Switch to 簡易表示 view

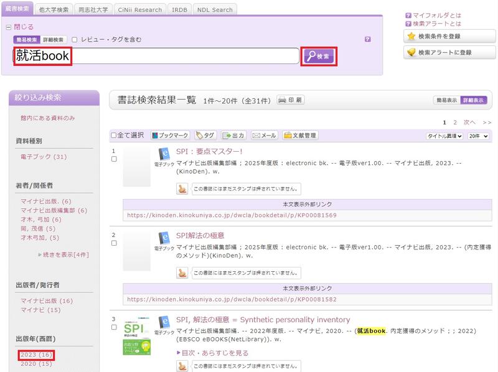pyautogui.click(x=446, y=100)
